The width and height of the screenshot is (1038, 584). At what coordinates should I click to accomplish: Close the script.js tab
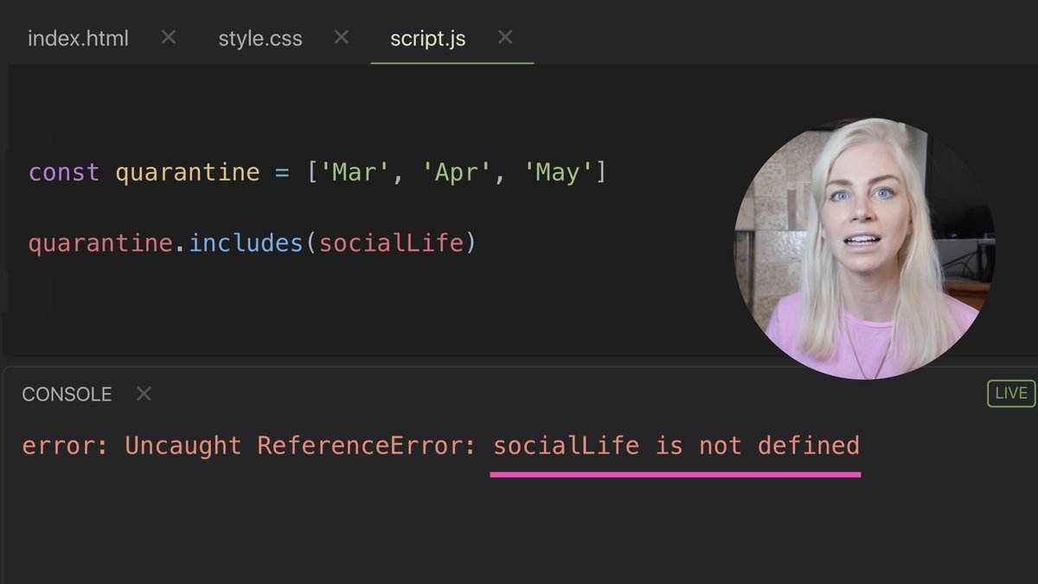click(x=505, y=37)
